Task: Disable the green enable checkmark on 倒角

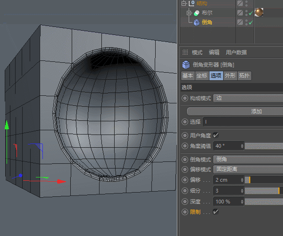Action: tap(251, 23)
